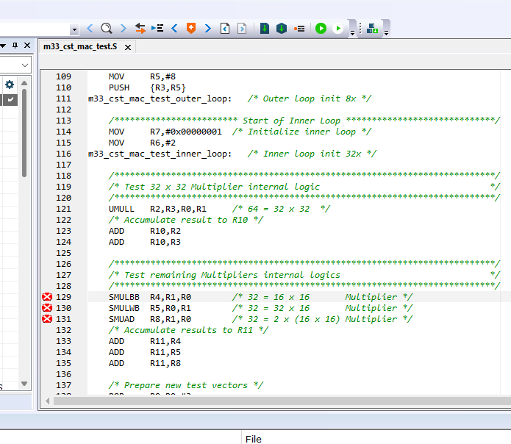Toggle the checked checkbox in left panel
The height and width of the screenshot is (444, 511).
(x=10, y=99)
